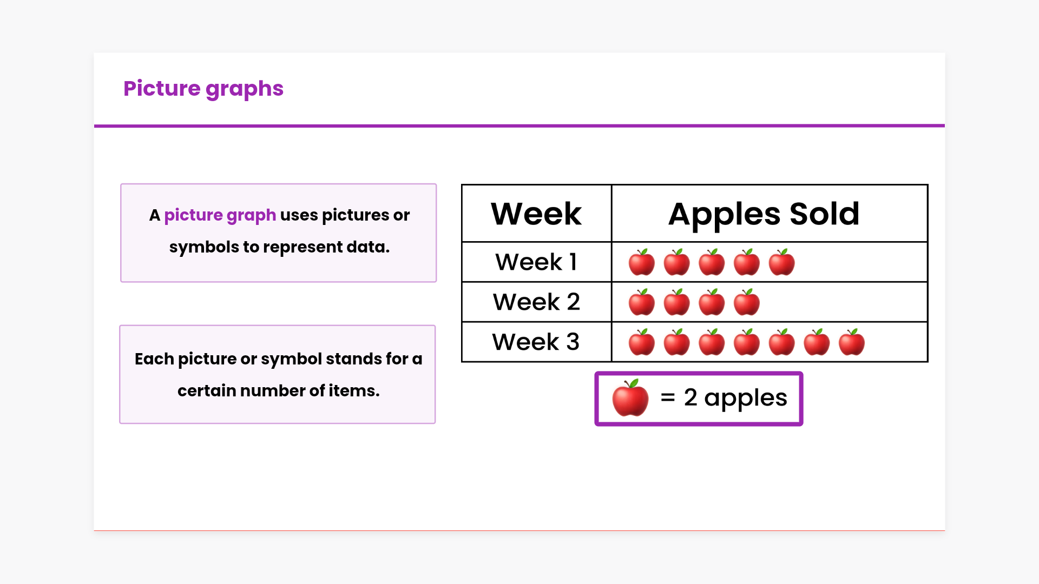This screenshot has width=1039, height=584.
Task: Click the "Week" column header cell
Action: point(536,214)
